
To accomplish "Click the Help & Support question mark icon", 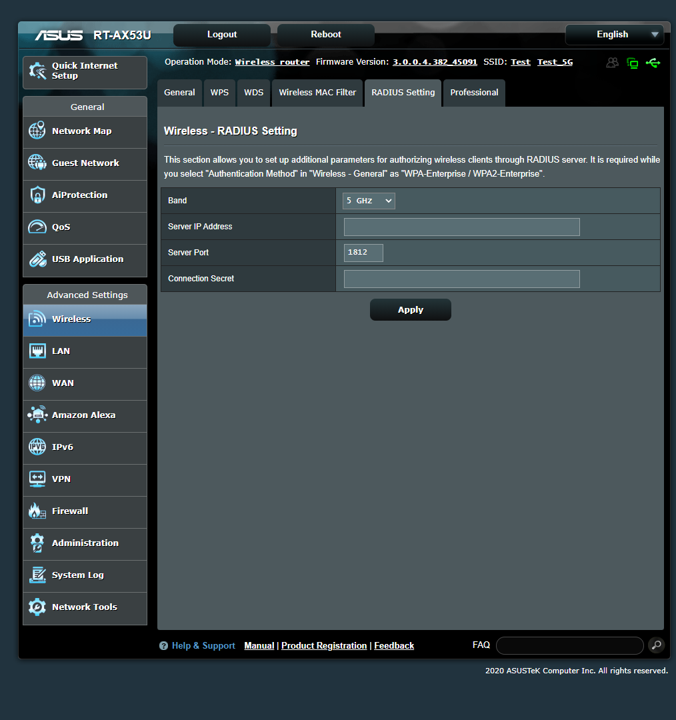I will tap(163, 645).
